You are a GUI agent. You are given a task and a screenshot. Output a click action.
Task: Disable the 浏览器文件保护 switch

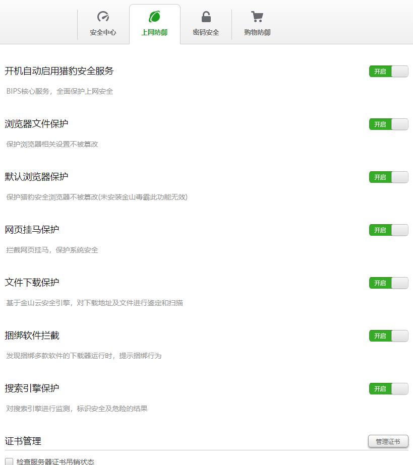[388, 124]
